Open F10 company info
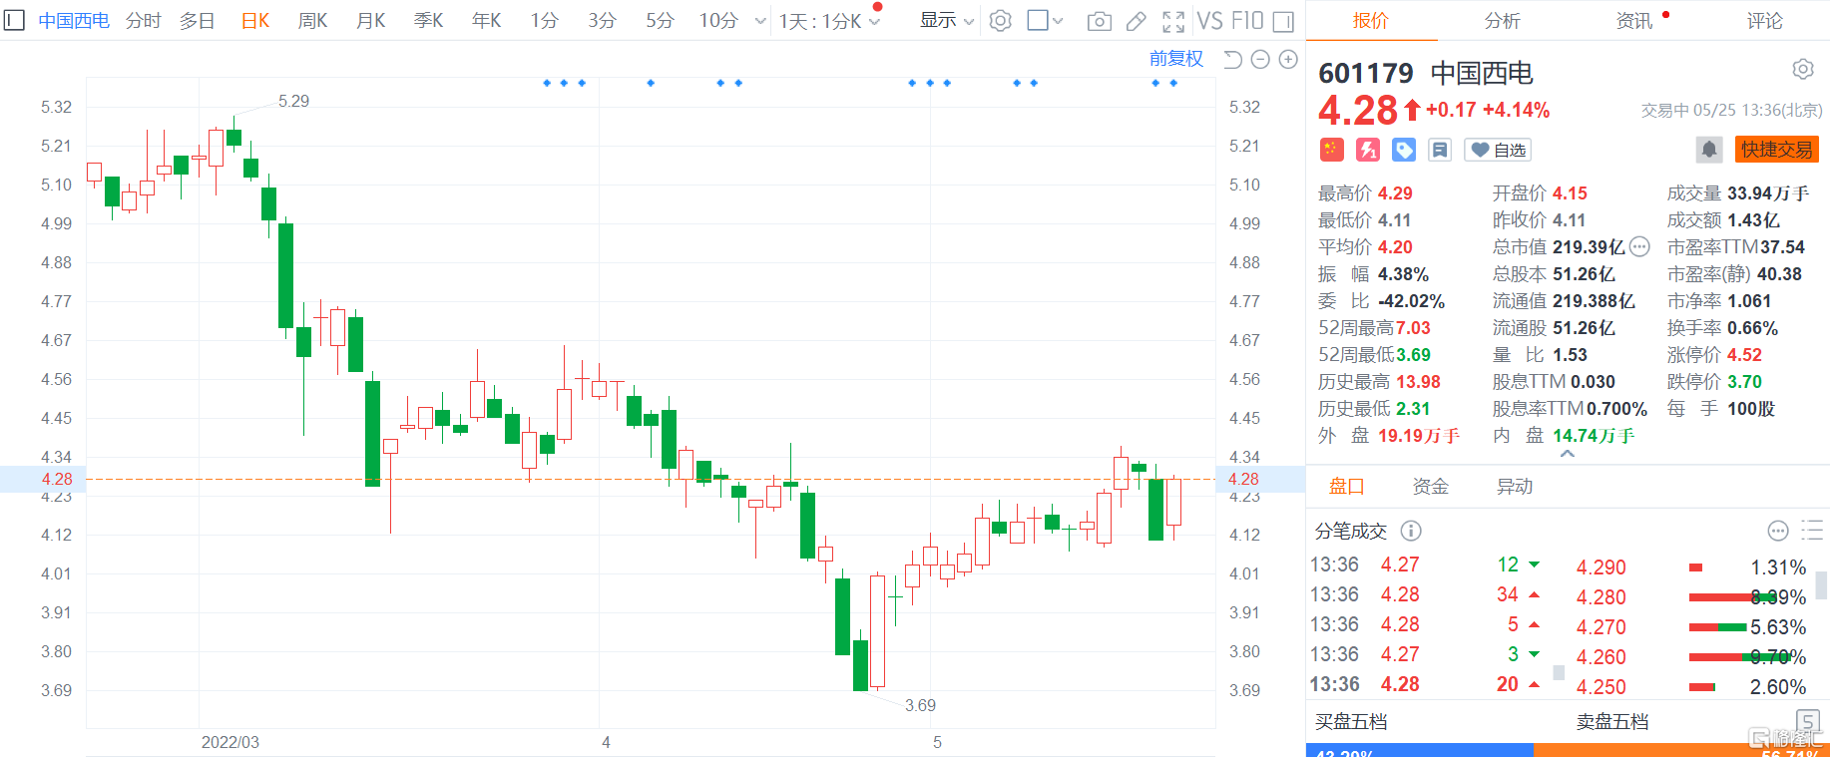Image resolution: width=1831 pixels, height=757 pixels. pos(1247,21)
